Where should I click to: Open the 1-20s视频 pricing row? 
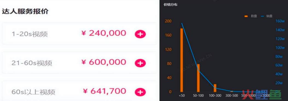pos(79,34)
